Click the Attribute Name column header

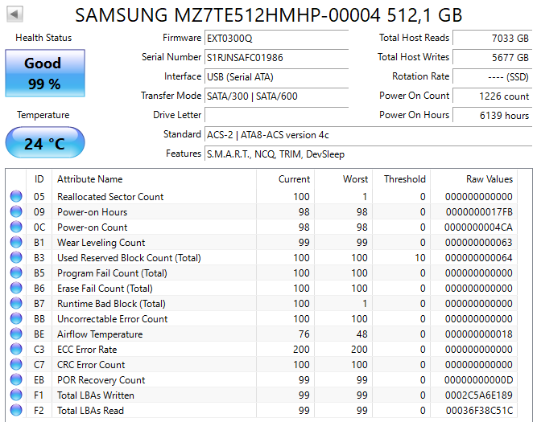coord(89,179)
